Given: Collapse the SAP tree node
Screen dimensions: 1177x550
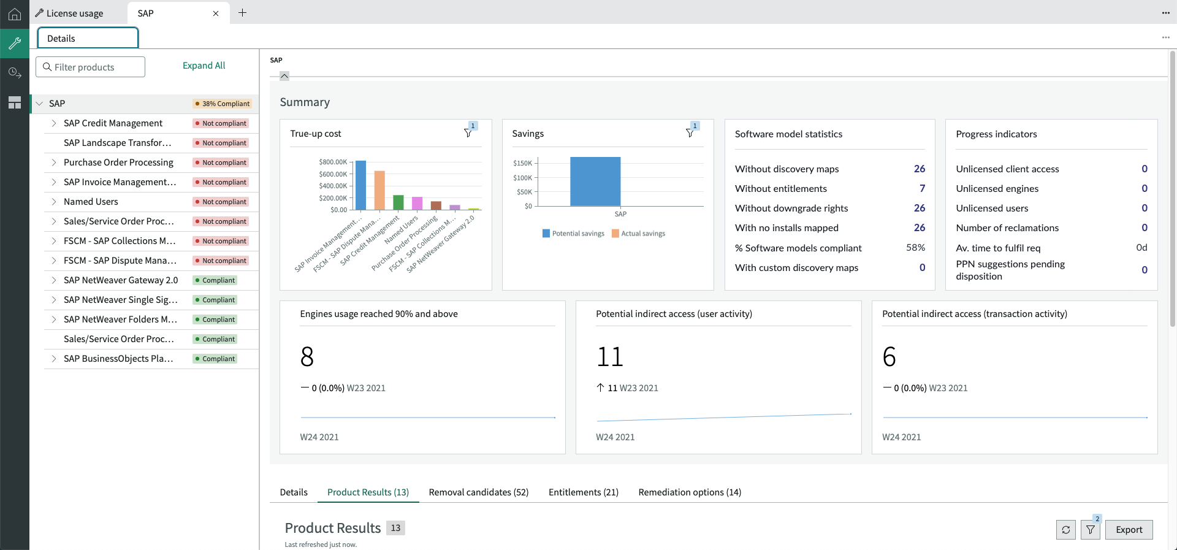Looking at the screenshot, I should (x=40, y=104).
